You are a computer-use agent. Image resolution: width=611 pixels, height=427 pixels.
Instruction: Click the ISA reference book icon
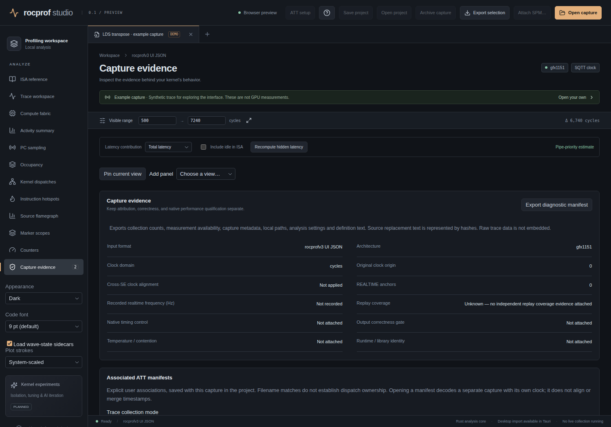click(x=12, y=79)
